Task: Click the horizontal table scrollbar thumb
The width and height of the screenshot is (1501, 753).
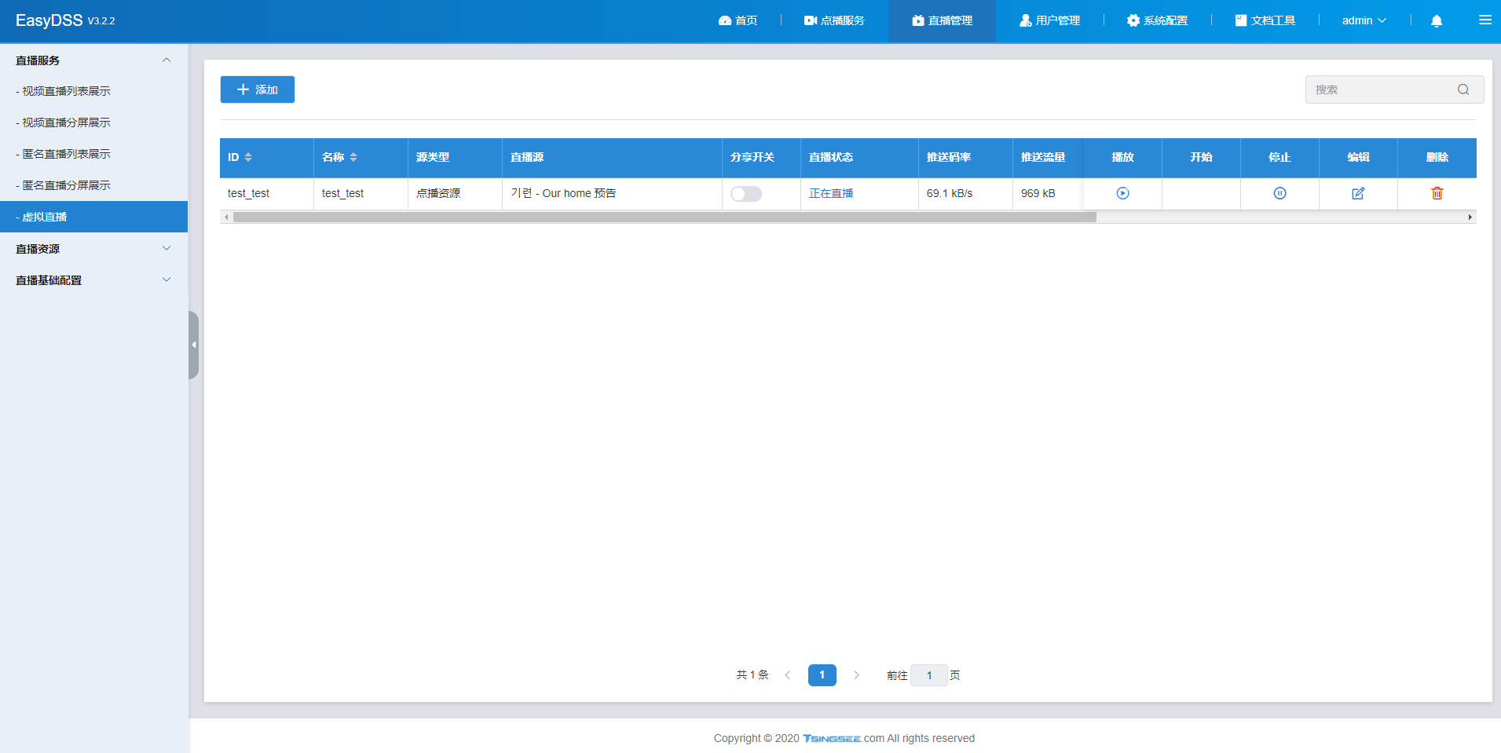Action: tap(664, 217)
